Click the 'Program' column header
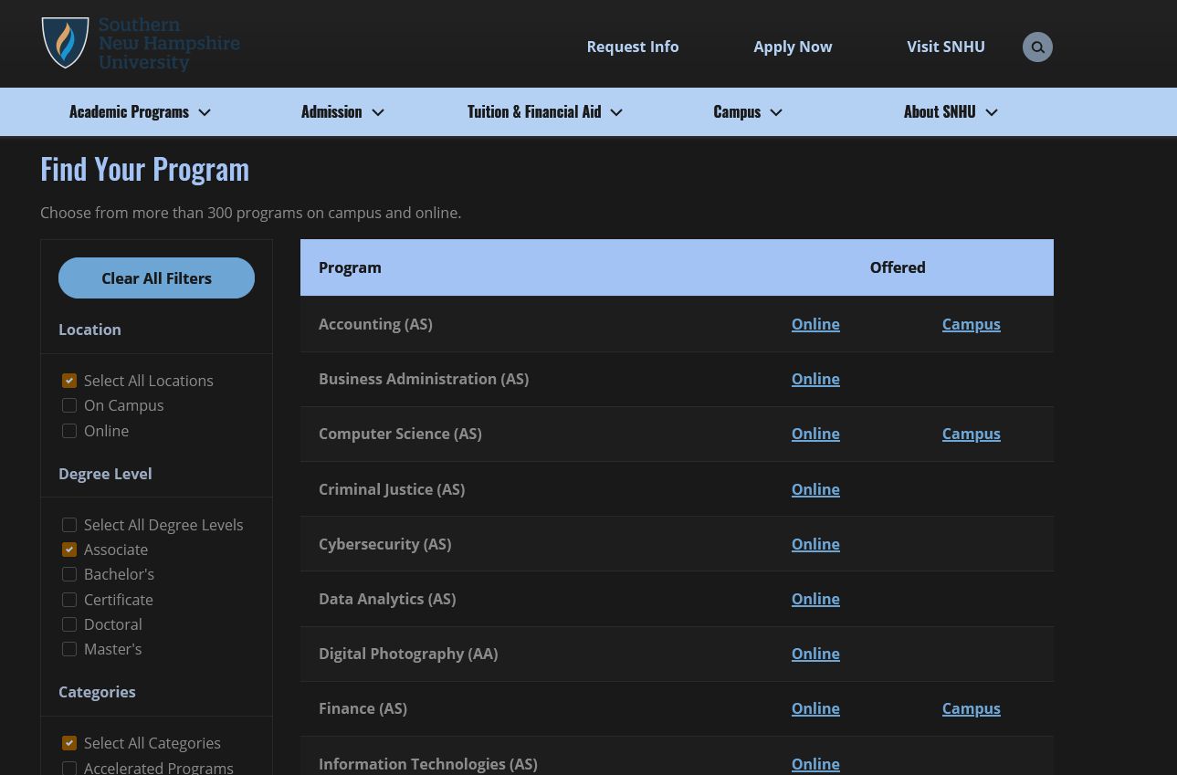1177x775 pixels. tap(350, 267)
